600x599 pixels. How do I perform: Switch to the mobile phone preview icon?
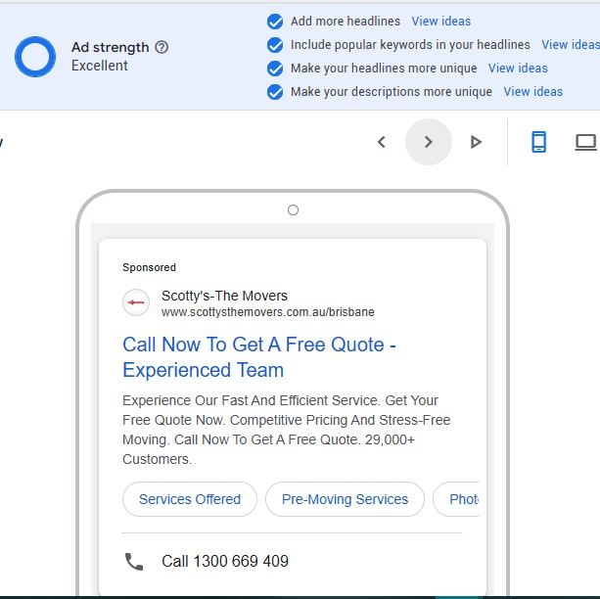click(x=538, y=142)
